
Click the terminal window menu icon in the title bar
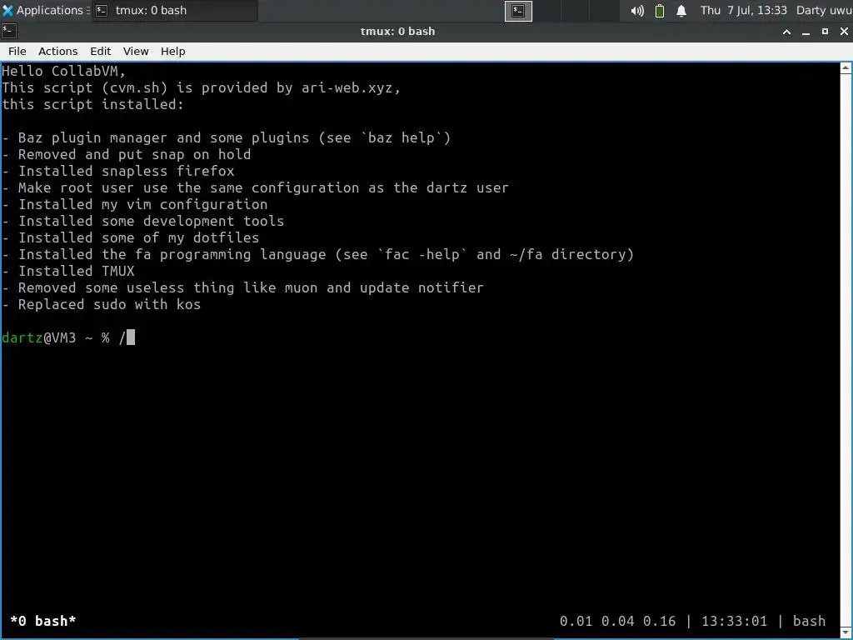pyautogui.click(x=9, y=31)
